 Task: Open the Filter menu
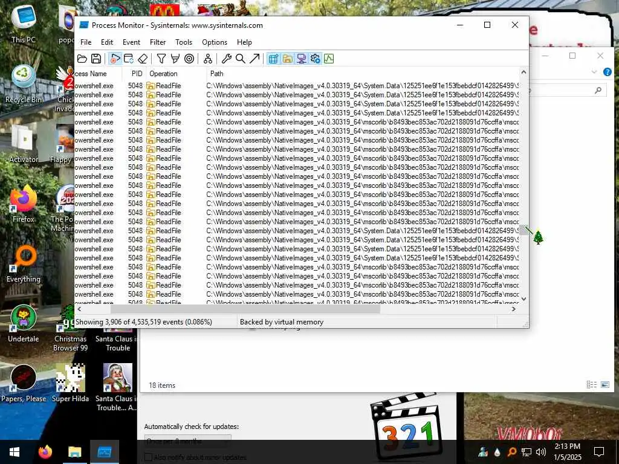click(x=158, y=42)
